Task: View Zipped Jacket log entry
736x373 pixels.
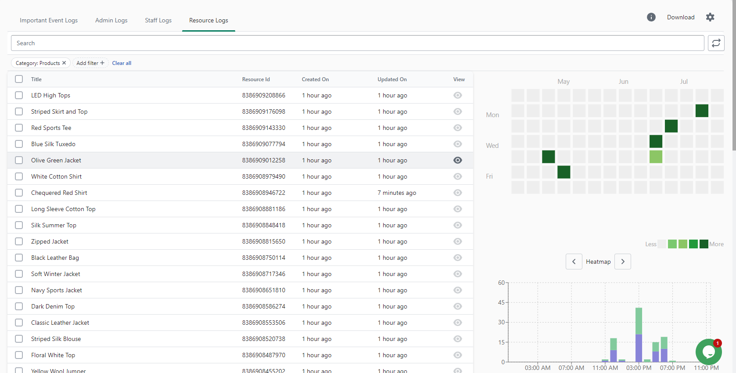Action: (x=457, y=241)
